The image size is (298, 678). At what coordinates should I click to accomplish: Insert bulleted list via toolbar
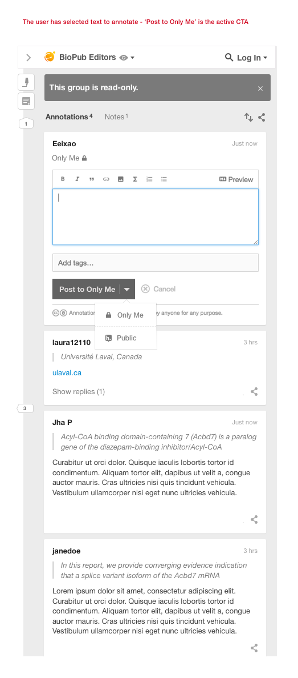164,179
